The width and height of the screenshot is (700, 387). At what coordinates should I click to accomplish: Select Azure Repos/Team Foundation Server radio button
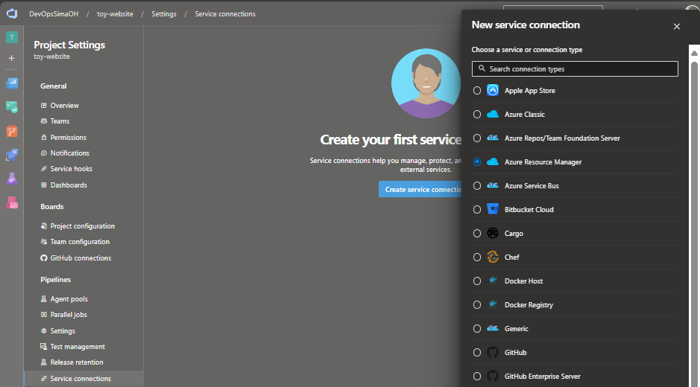pyautogui.click(x=477, y=138)
